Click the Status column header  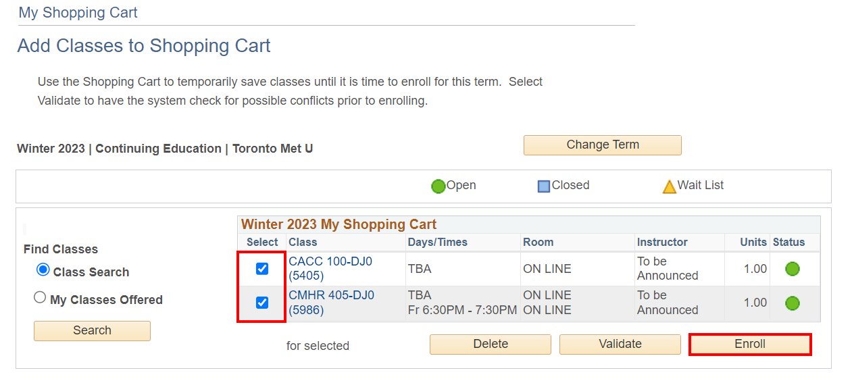pyautogui.click(x=788, y=242)
